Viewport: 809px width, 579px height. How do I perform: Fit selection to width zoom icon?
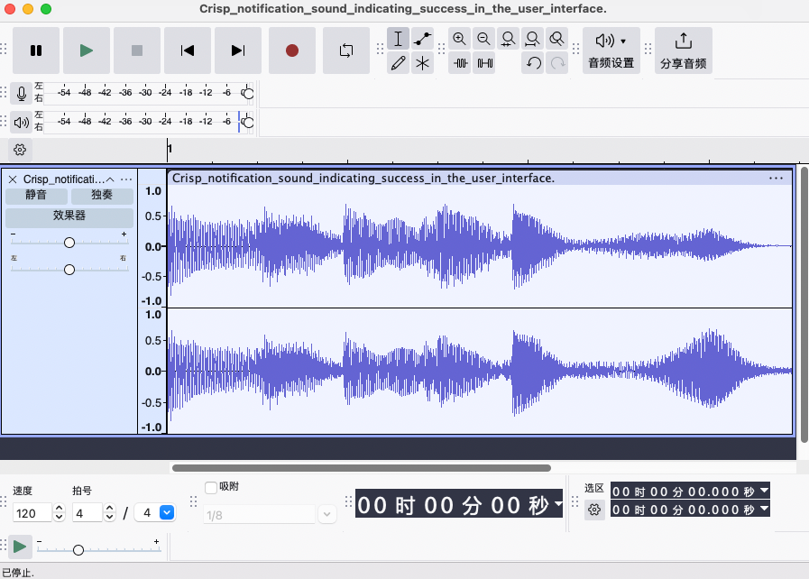point(508,39)
